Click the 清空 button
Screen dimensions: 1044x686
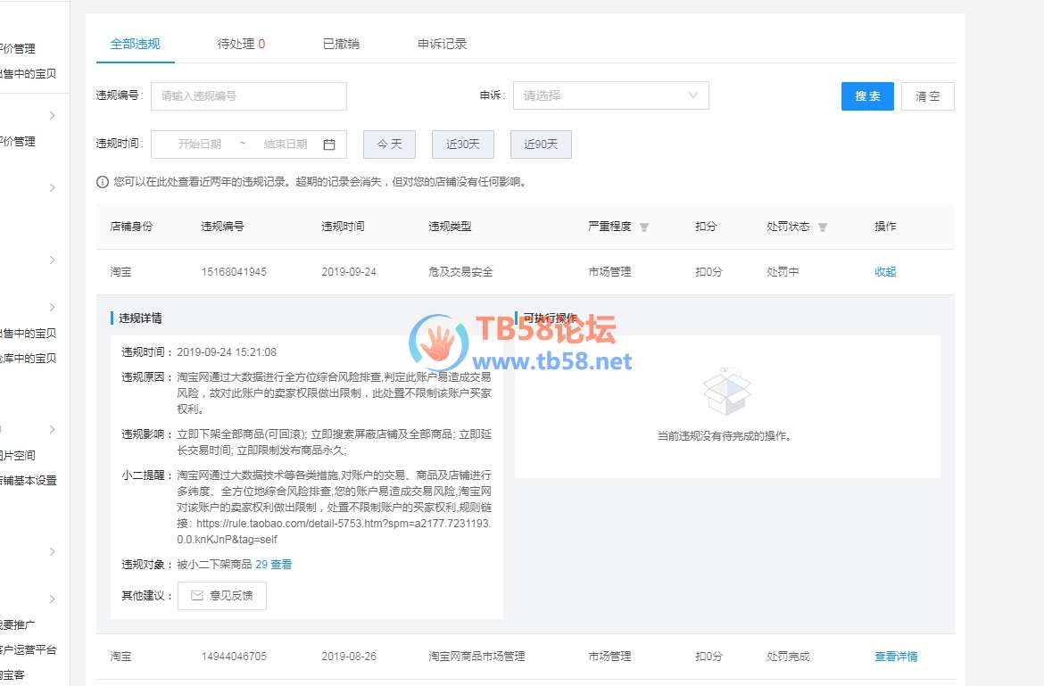[x=927, y=96]
